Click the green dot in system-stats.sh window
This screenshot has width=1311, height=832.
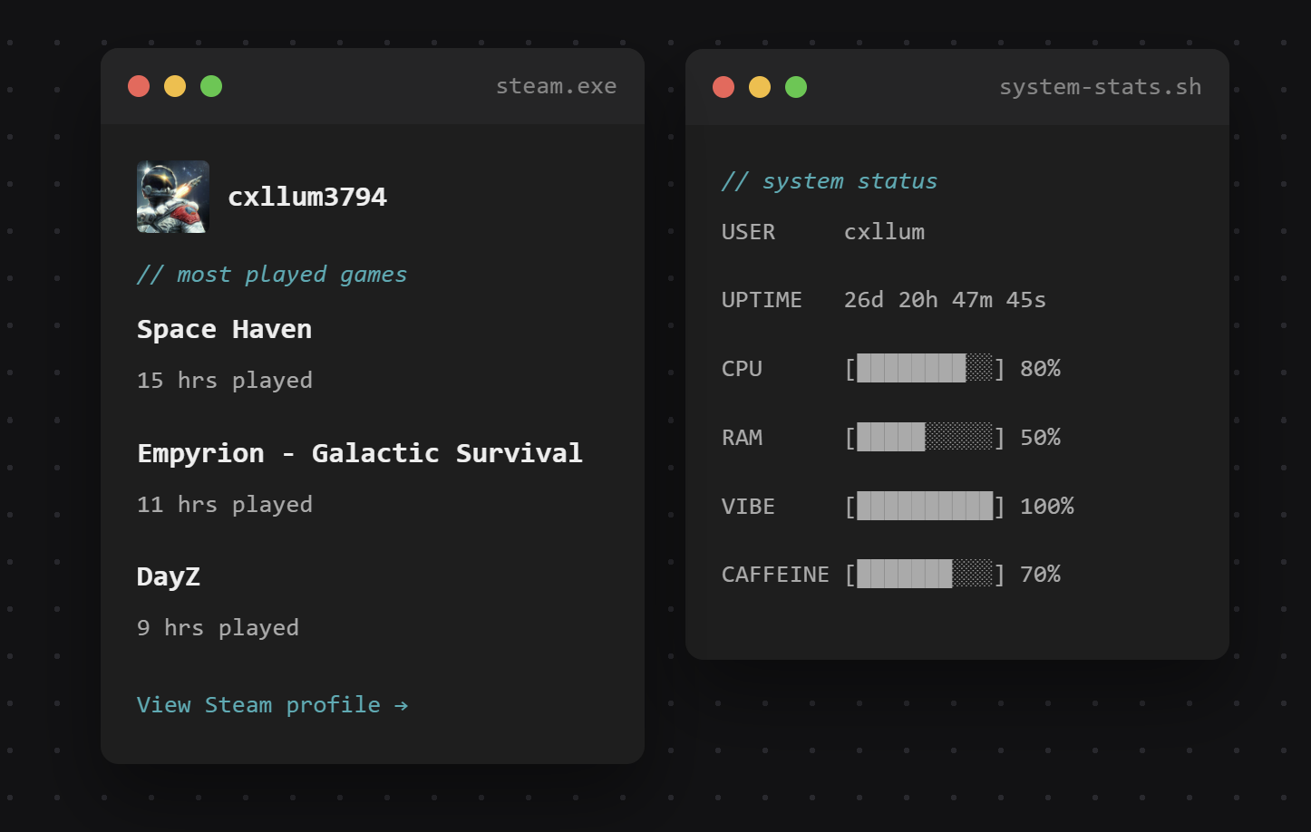pos(796,87)
